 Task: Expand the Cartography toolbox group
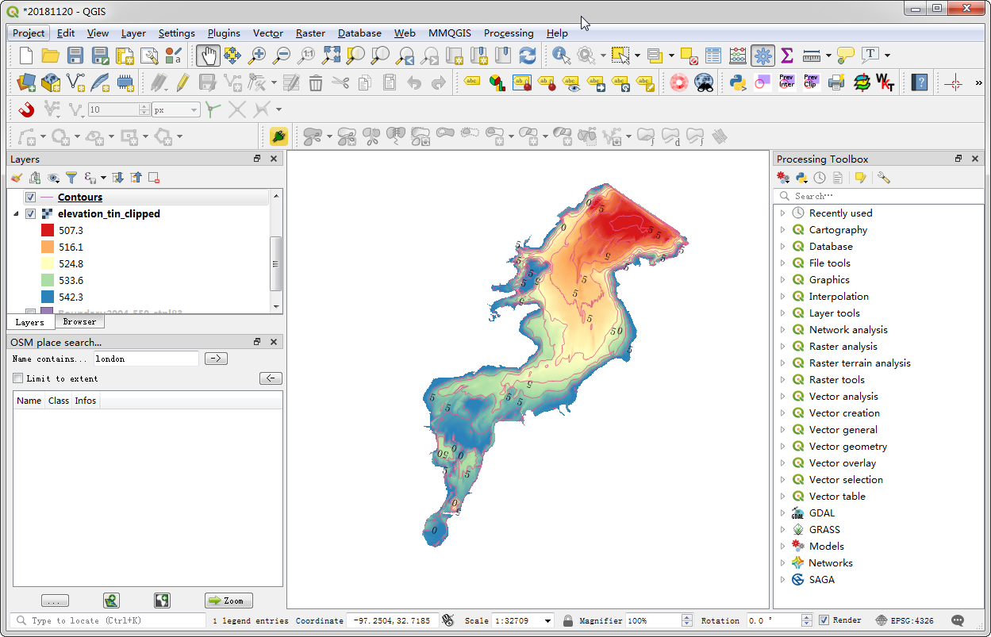[782, 229]
